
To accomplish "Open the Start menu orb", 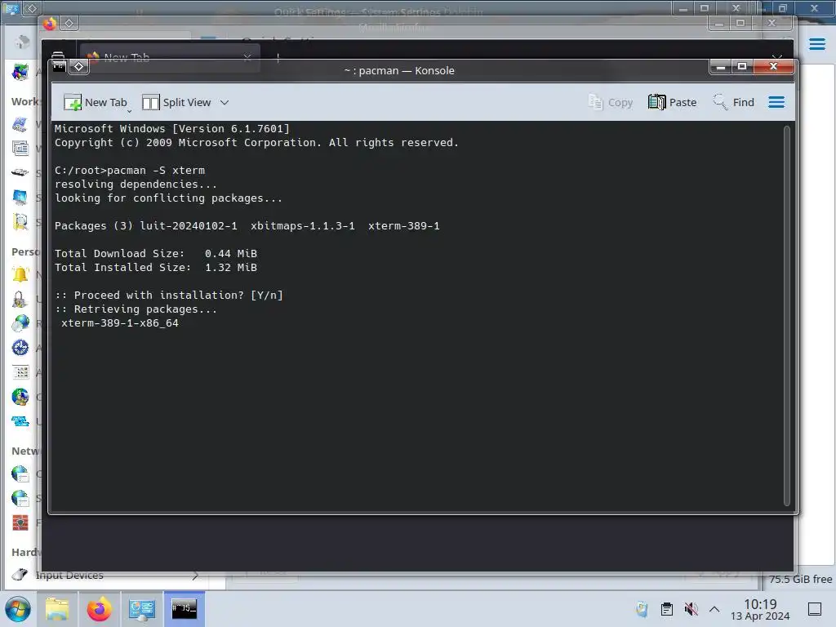I will 18,609.
